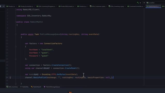Screen dimensions: 165x93
Task: Click the quick-action lightbulb on line 24
Action: coord(10,78)
